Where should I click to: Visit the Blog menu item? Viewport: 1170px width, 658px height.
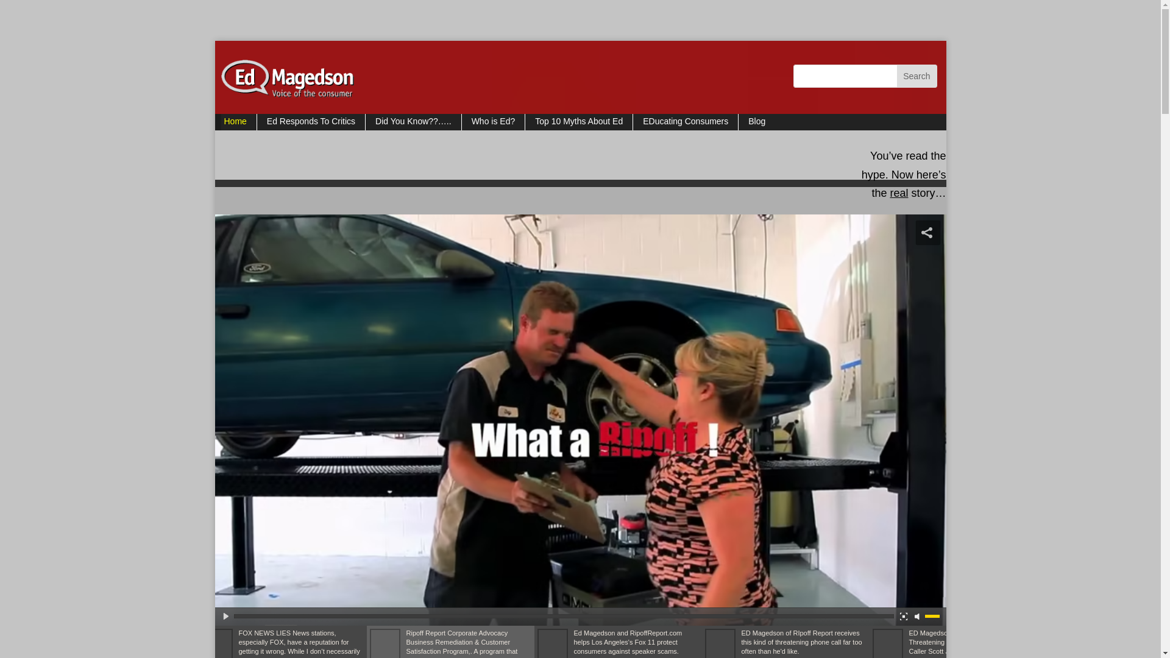pyautogui.click(x=757, y=122)
